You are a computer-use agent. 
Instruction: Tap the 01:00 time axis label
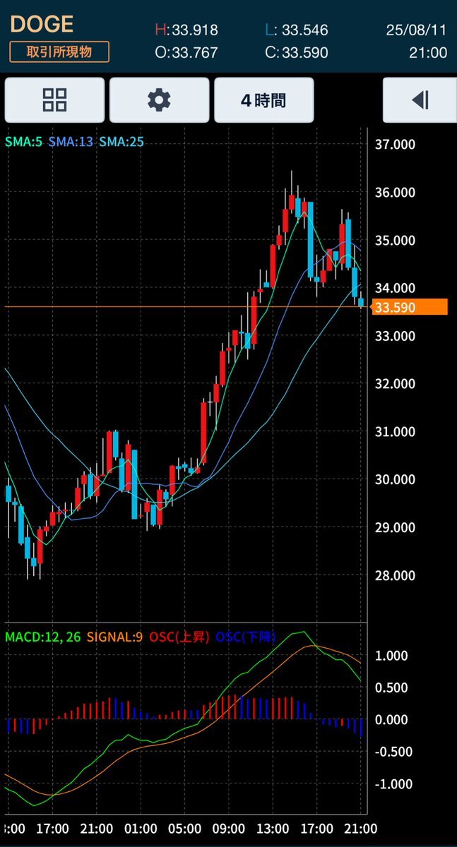click(x=141, y=828)
